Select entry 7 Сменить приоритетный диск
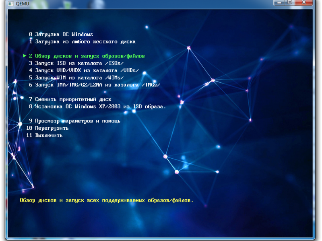Image resolution: width=322 pixels, height=241 pixels. (x=70, y=99)
